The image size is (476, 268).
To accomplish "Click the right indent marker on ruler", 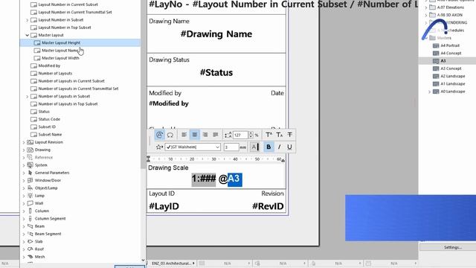I will click(x=283, y=160).
